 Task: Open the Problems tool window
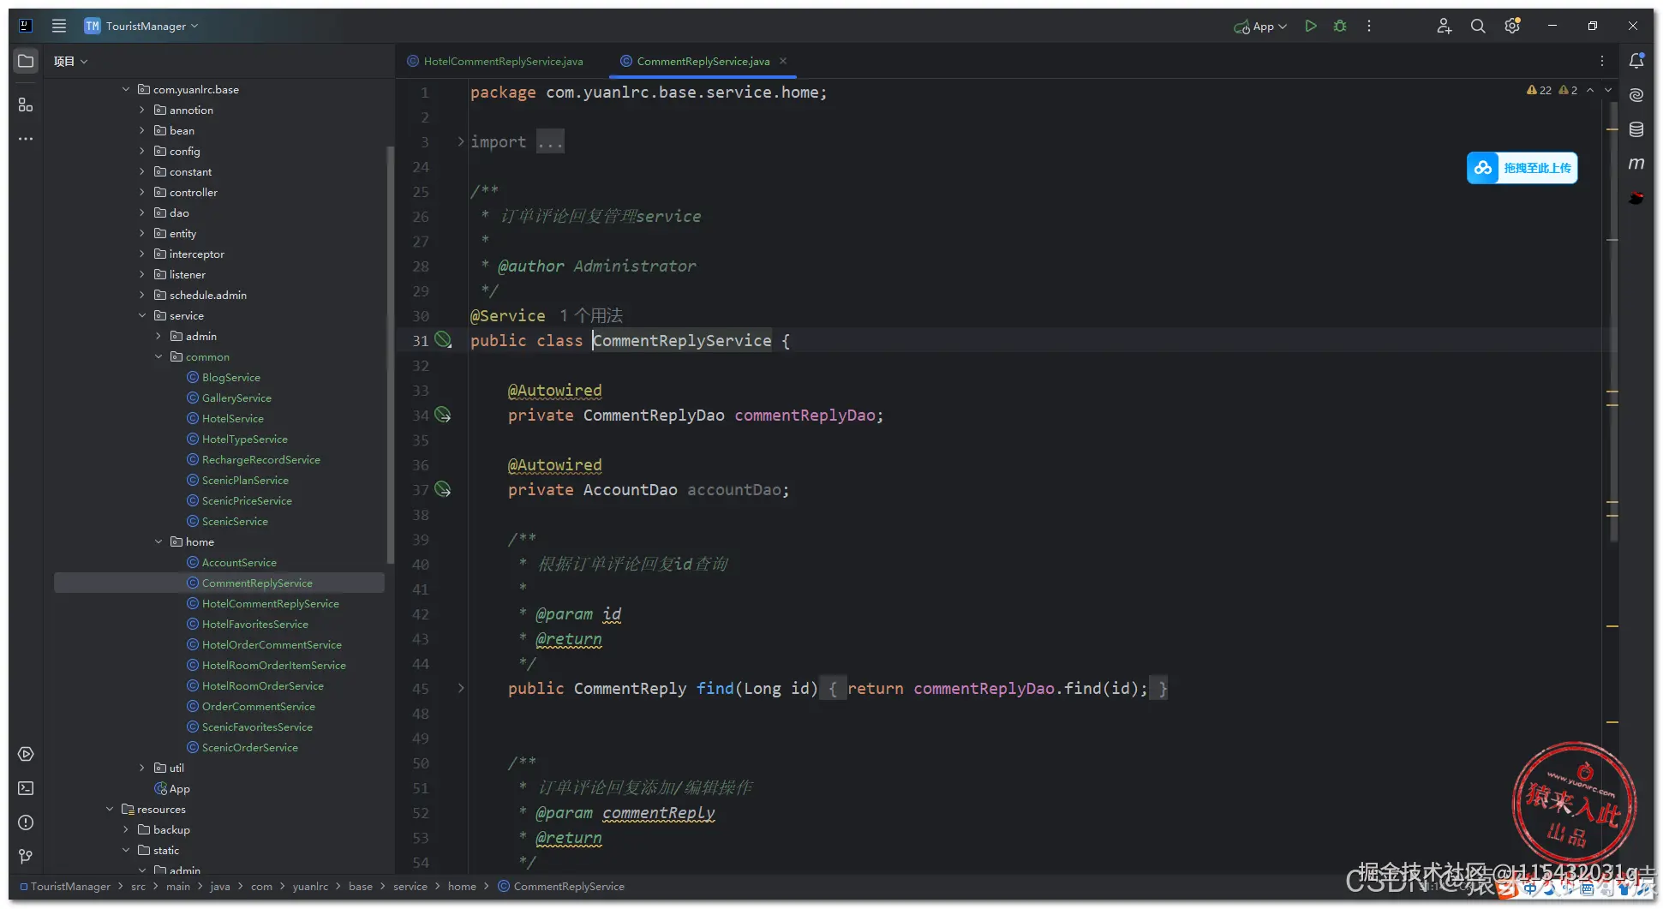[x=26, y=822]
